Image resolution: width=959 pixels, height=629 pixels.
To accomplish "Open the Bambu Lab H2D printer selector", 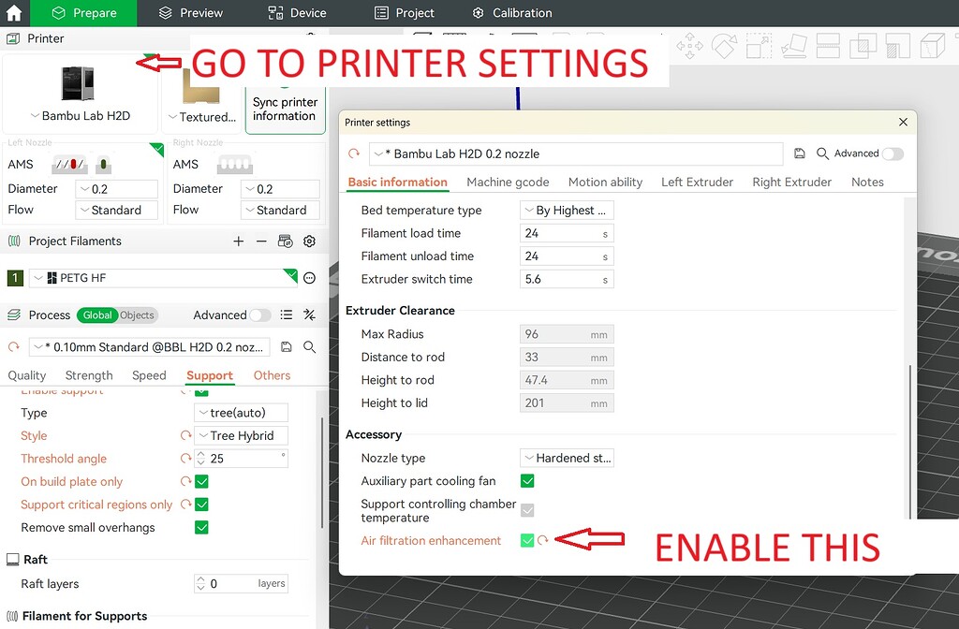I will pos(80,116).
